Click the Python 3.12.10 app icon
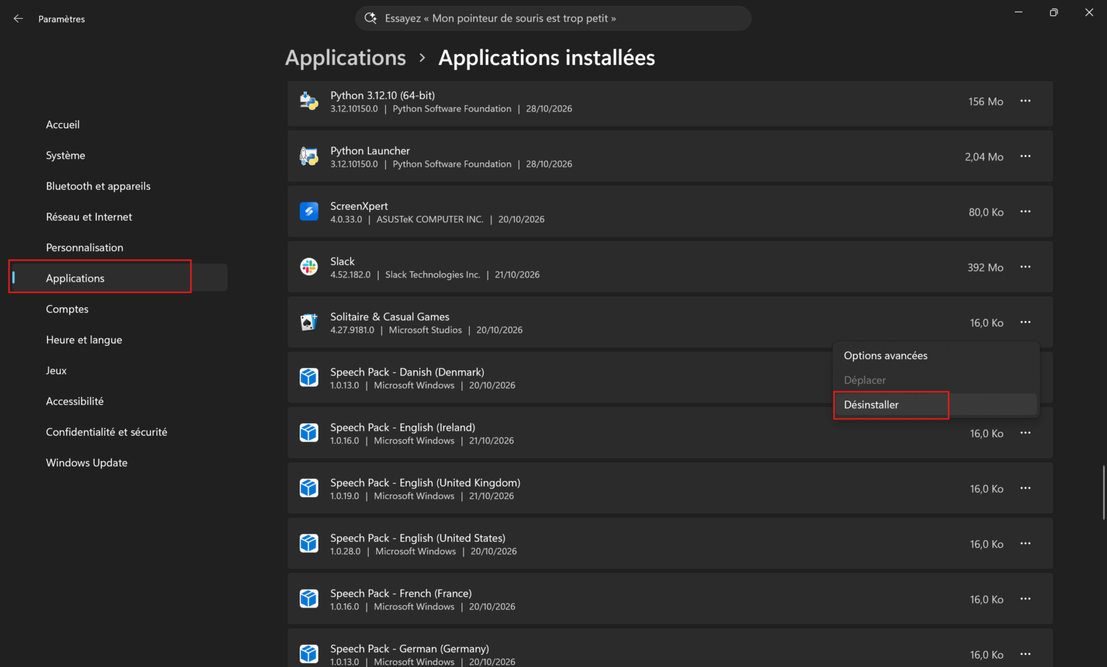The width and height of the screenshot is (1107, 667). [309, 101]
